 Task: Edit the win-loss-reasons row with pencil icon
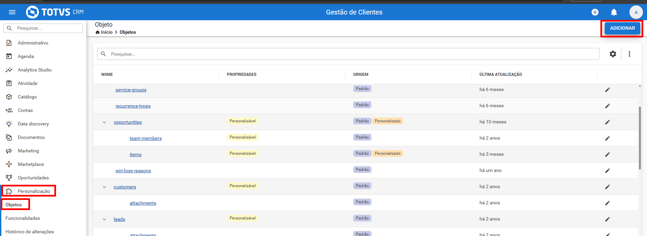click(607, 171)
